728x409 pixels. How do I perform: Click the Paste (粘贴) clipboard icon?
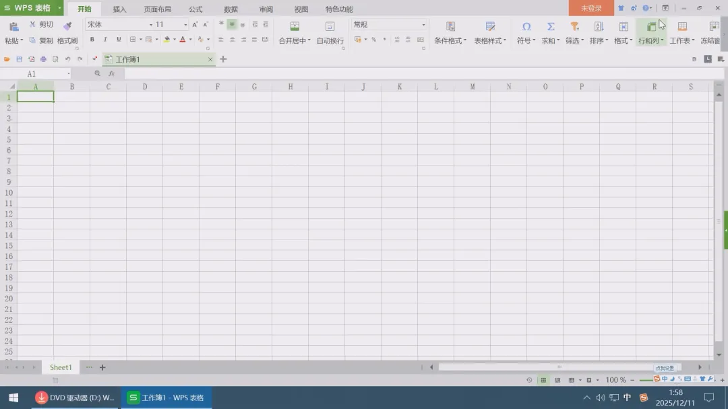coord(14,26)
